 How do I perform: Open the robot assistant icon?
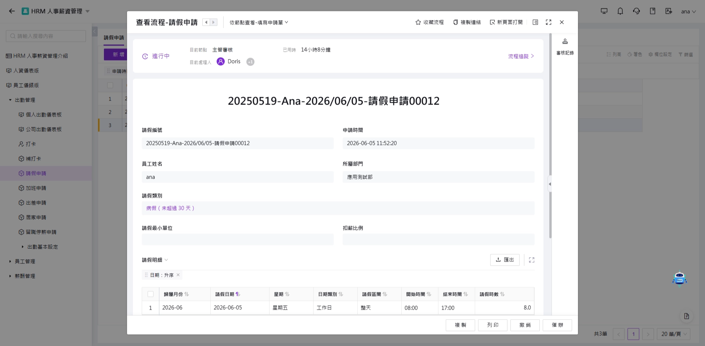point(679,278)
